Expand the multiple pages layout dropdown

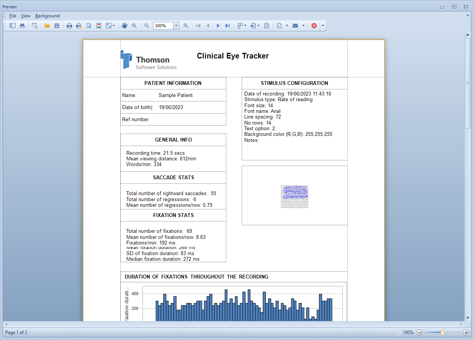point(245,26)
